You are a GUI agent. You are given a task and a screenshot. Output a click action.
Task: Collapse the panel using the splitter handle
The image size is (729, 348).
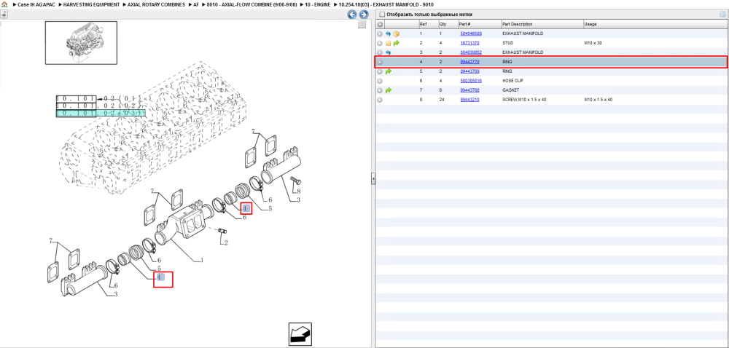pyautogui.click(x=373, y=178)
